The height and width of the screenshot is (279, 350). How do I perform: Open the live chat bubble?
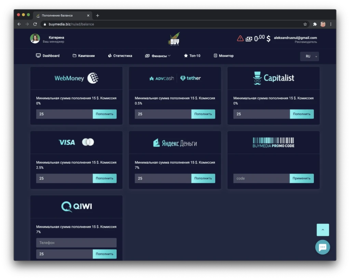(x=322, y=247)
